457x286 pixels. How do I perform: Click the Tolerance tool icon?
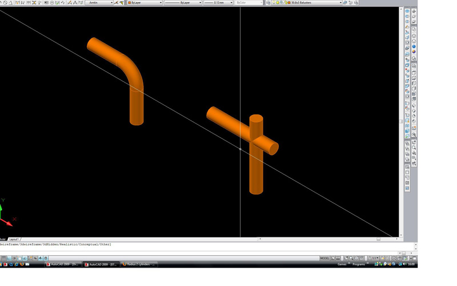pyautogui.click(x=46, y=3)
